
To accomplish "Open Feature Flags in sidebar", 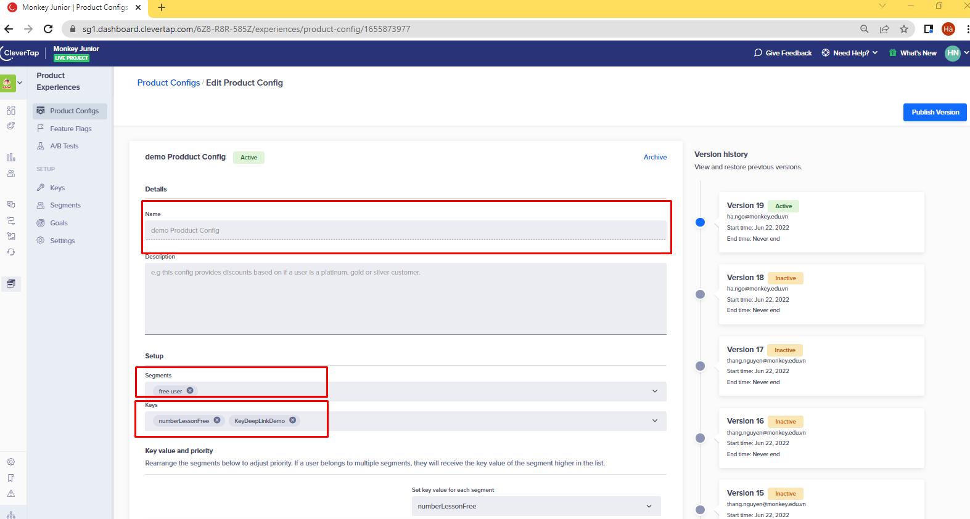I will (70, 129).
